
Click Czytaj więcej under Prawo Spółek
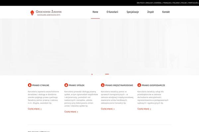[x=71, y=112]
